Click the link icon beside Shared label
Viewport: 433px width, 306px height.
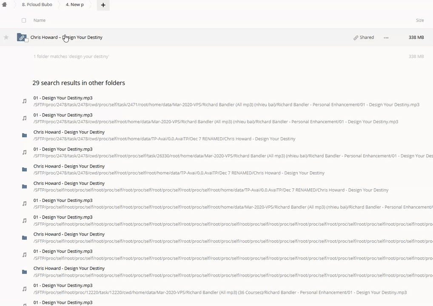click(356, 38)
